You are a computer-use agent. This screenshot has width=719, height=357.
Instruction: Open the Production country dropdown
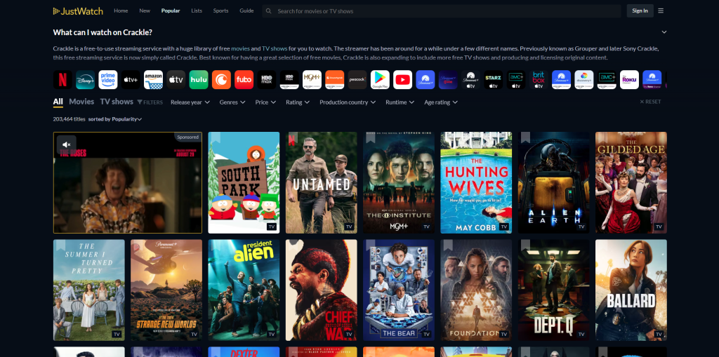click(x=348, y=102)
